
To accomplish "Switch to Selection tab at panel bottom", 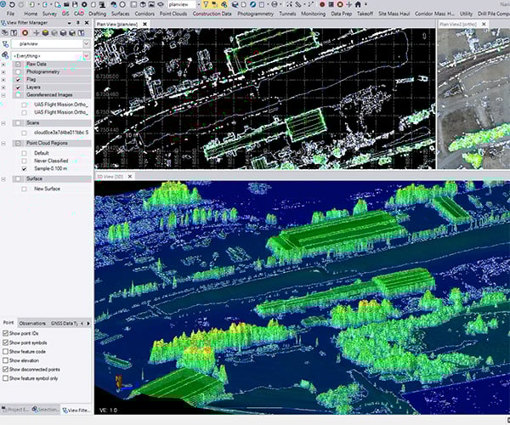I will pos(46,410).
